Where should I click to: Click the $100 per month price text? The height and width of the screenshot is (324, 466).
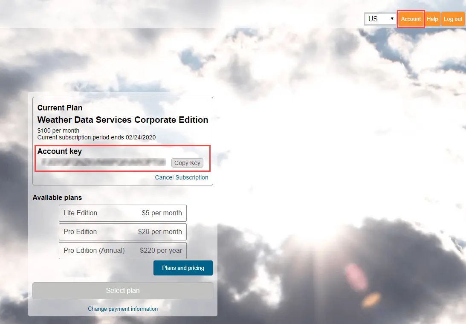(x=58, y=130)
